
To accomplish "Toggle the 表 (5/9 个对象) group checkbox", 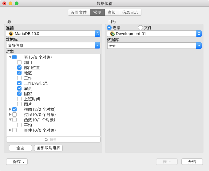I will [14, 57].
